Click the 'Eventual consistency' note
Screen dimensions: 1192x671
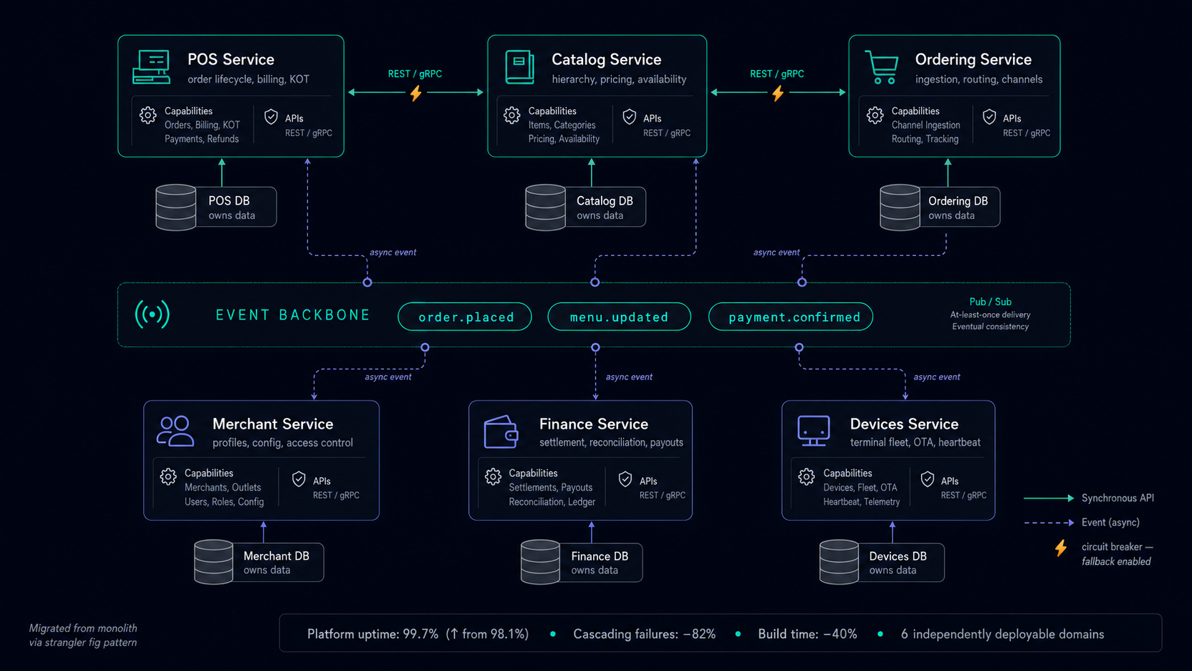pyautogui.click(x=990, y=327)
